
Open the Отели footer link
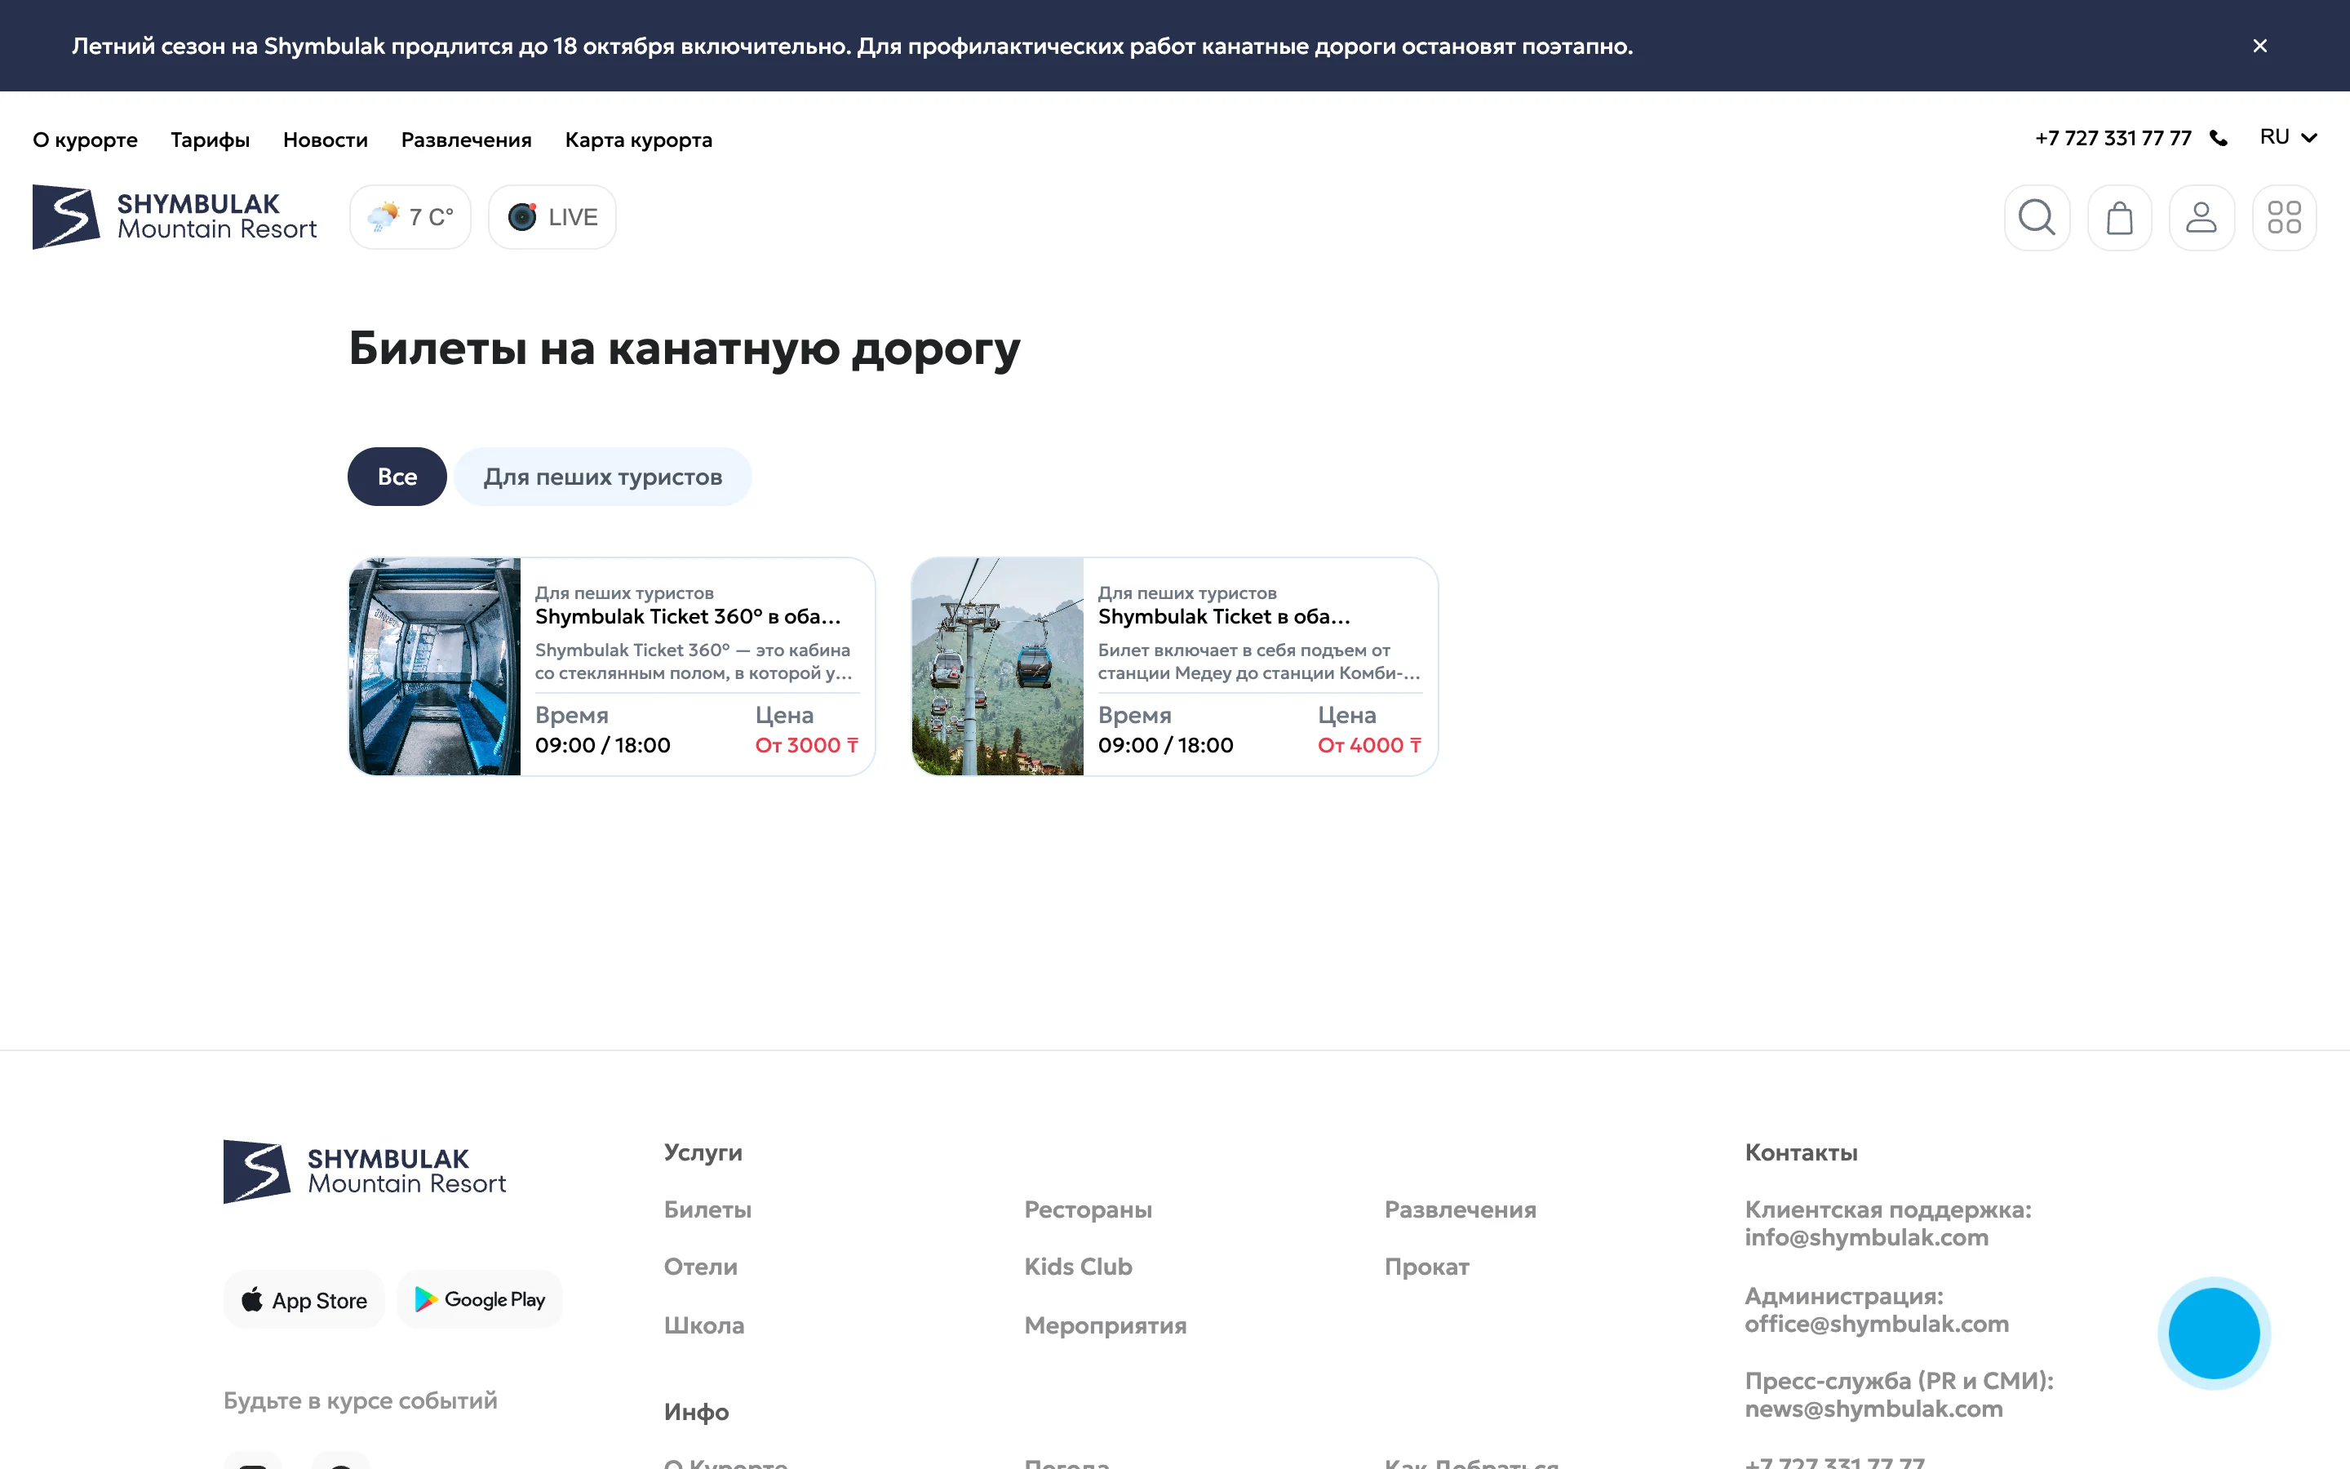pyautogui.click(x=700, y=1267)
